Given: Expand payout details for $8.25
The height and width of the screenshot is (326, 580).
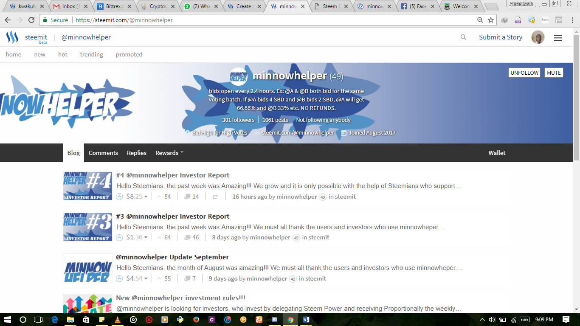Looking at the screenshot, I should [x=137, y=197].
